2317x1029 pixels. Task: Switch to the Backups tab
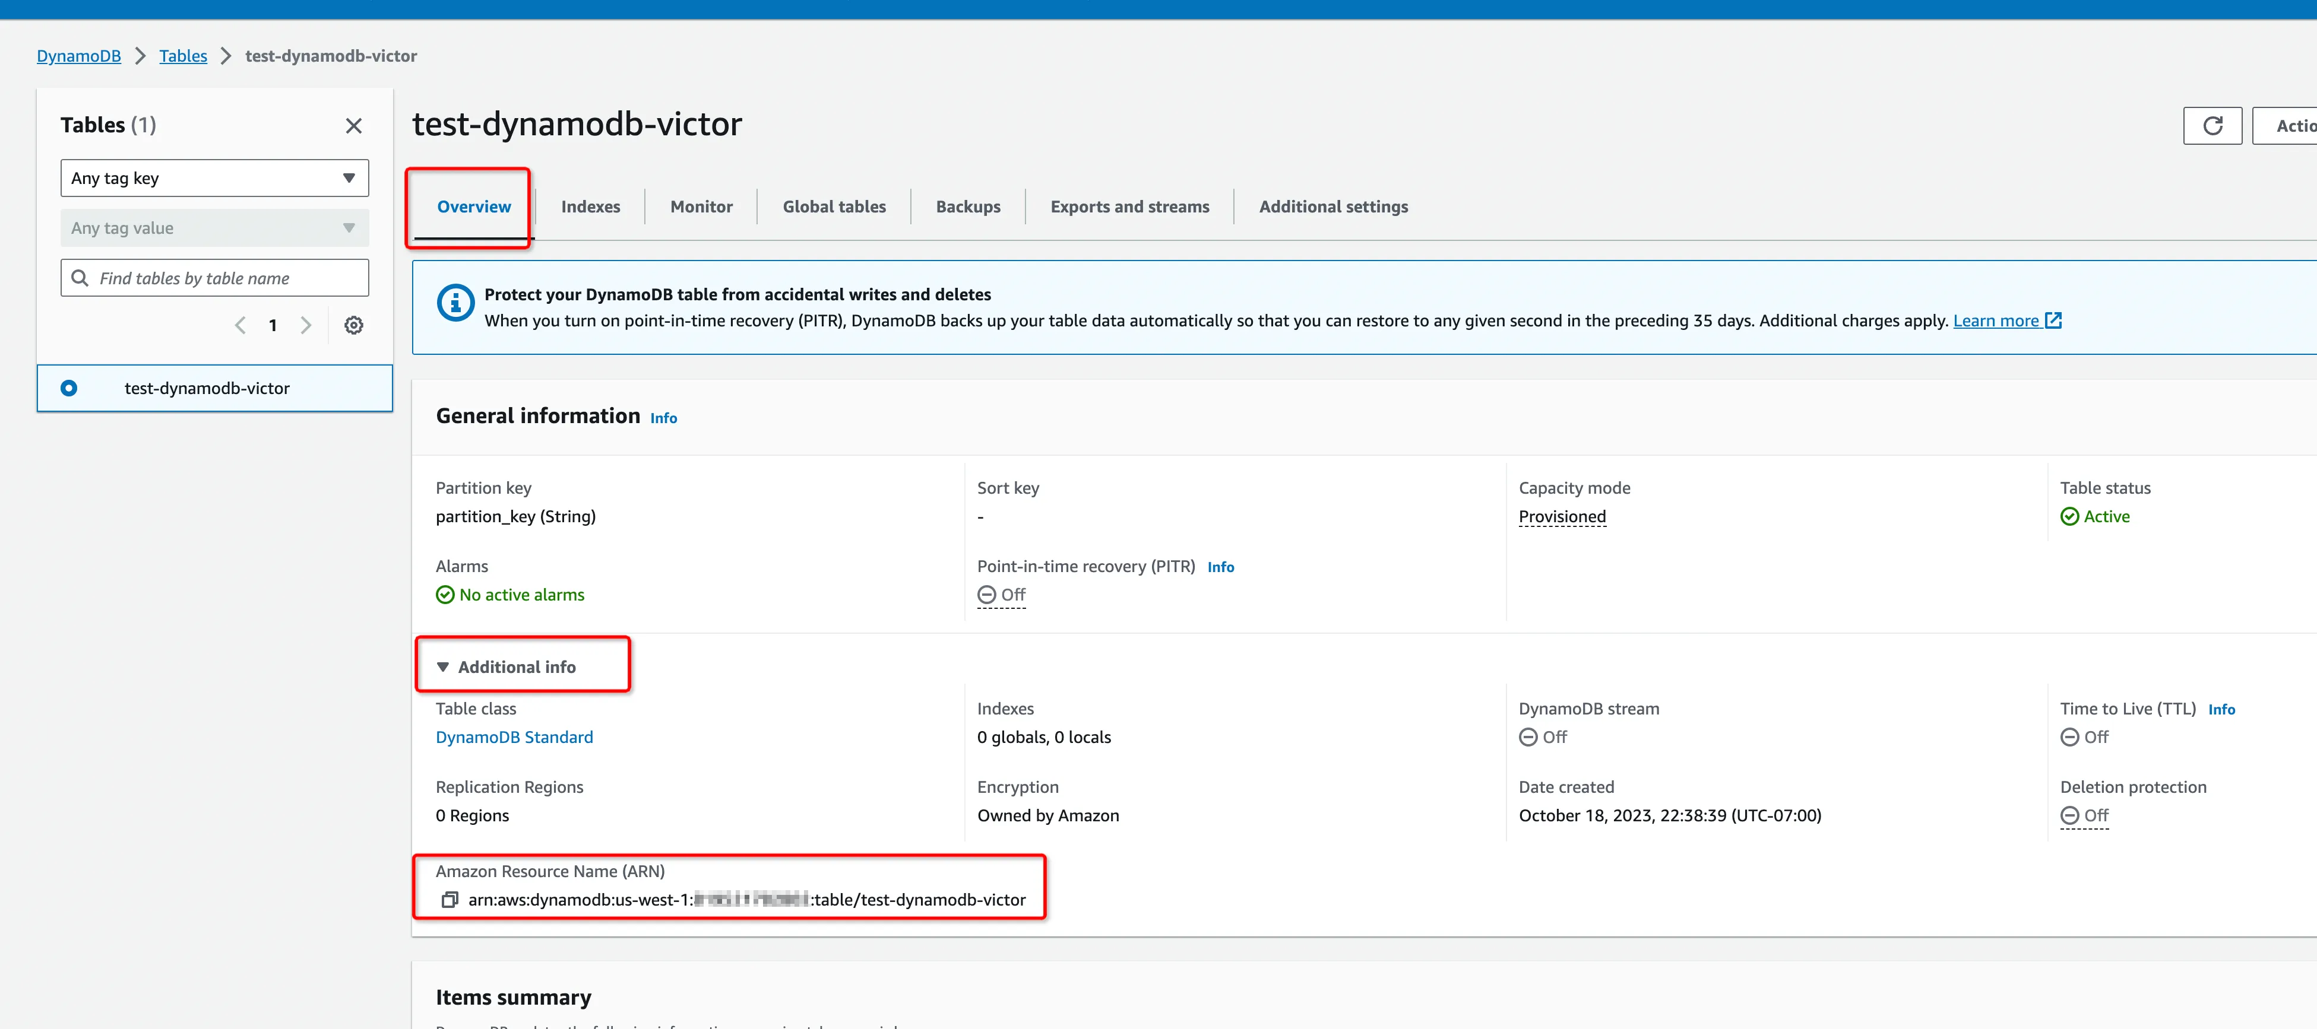click(x=968, y=207)
